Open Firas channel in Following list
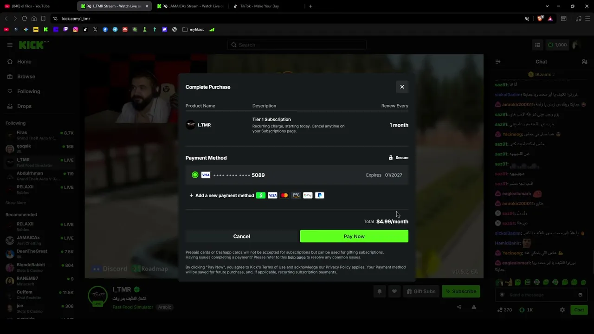Image resolution: width=594 pixels, height=334 pixels. [39, 135]
